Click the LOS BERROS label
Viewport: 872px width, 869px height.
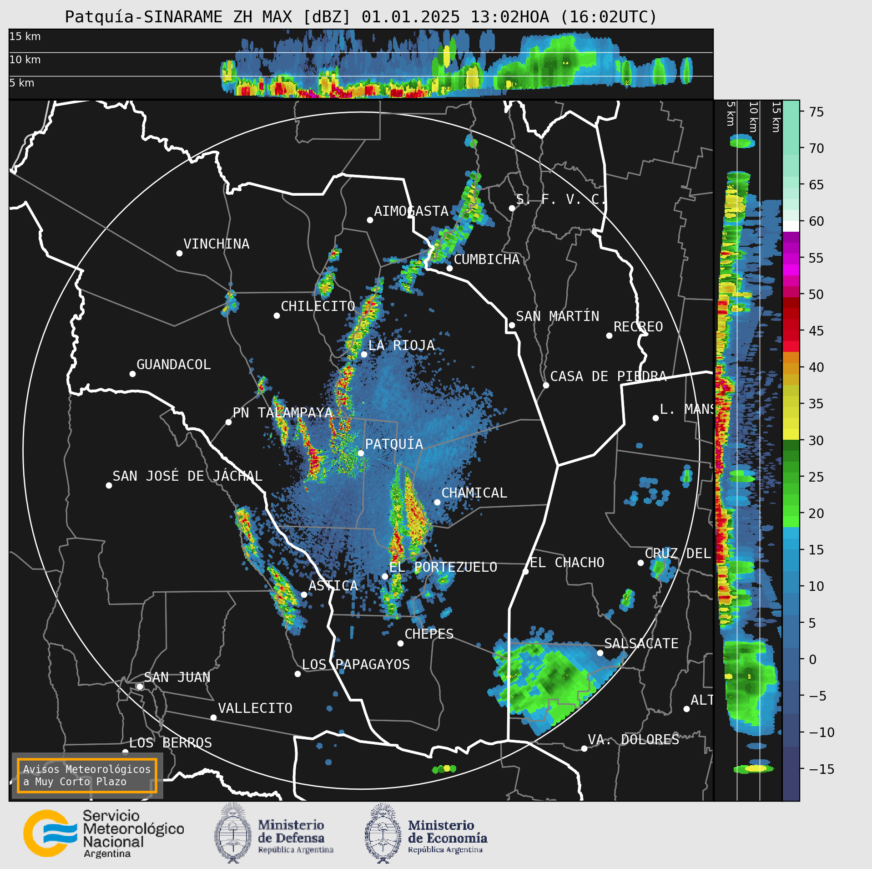coord(171,743)
